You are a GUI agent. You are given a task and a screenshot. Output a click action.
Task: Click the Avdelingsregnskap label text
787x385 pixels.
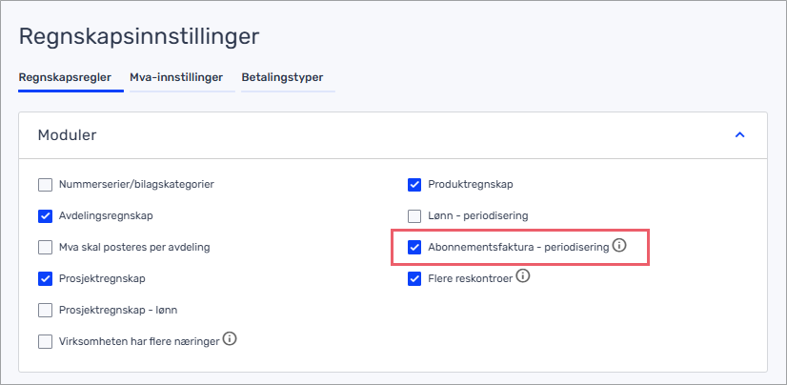click(x=106, y=215)
